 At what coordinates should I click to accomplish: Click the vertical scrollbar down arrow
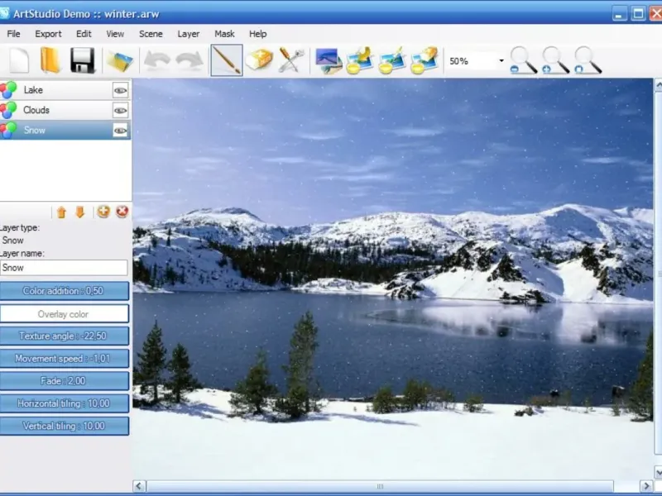click(658, 472)
